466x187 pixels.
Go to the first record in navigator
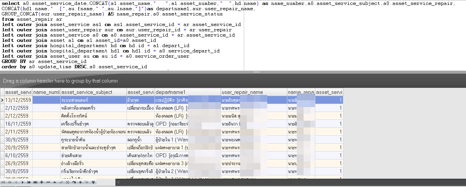[x=3, y=182]
